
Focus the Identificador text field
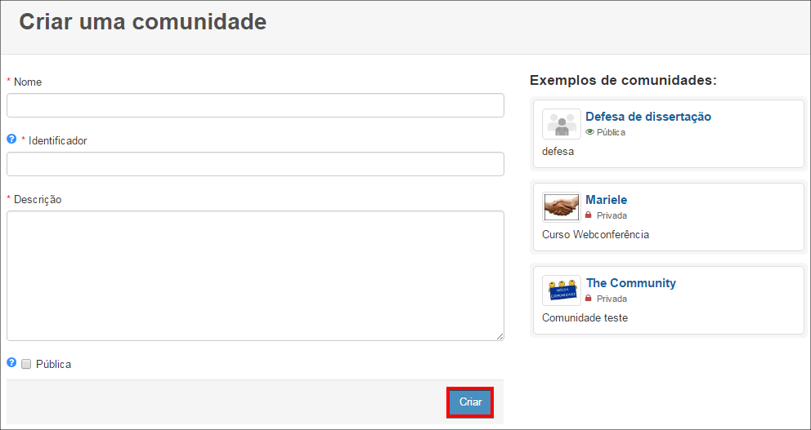pyautogui.click(x=255, y=164)
